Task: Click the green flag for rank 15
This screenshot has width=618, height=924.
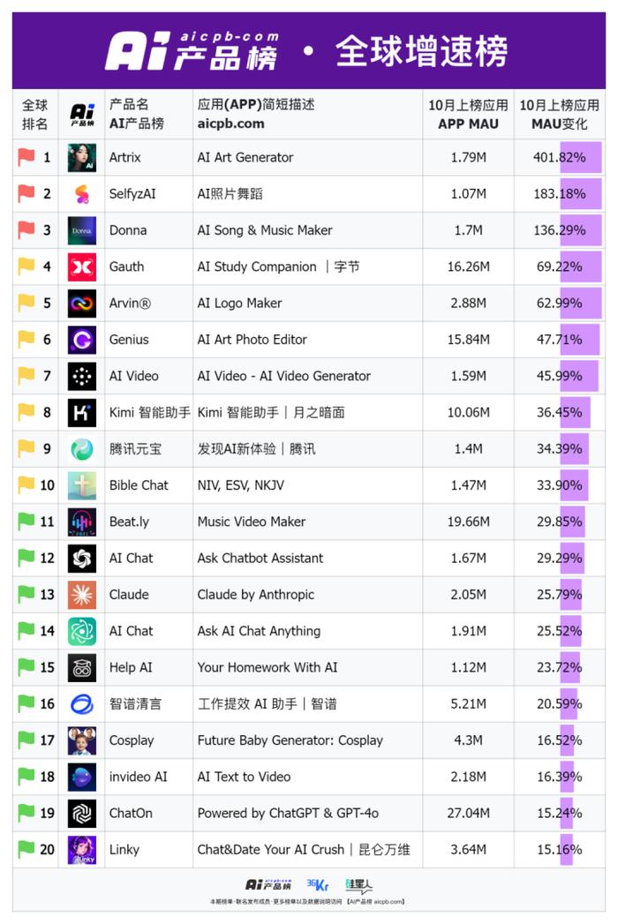Action: point(26,666)
